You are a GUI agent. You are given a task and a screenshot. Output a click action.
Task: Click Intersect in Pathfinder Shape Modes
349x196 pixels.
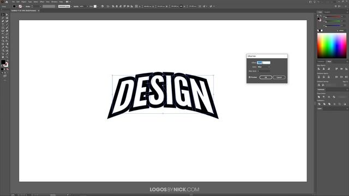tap(329, 97)
